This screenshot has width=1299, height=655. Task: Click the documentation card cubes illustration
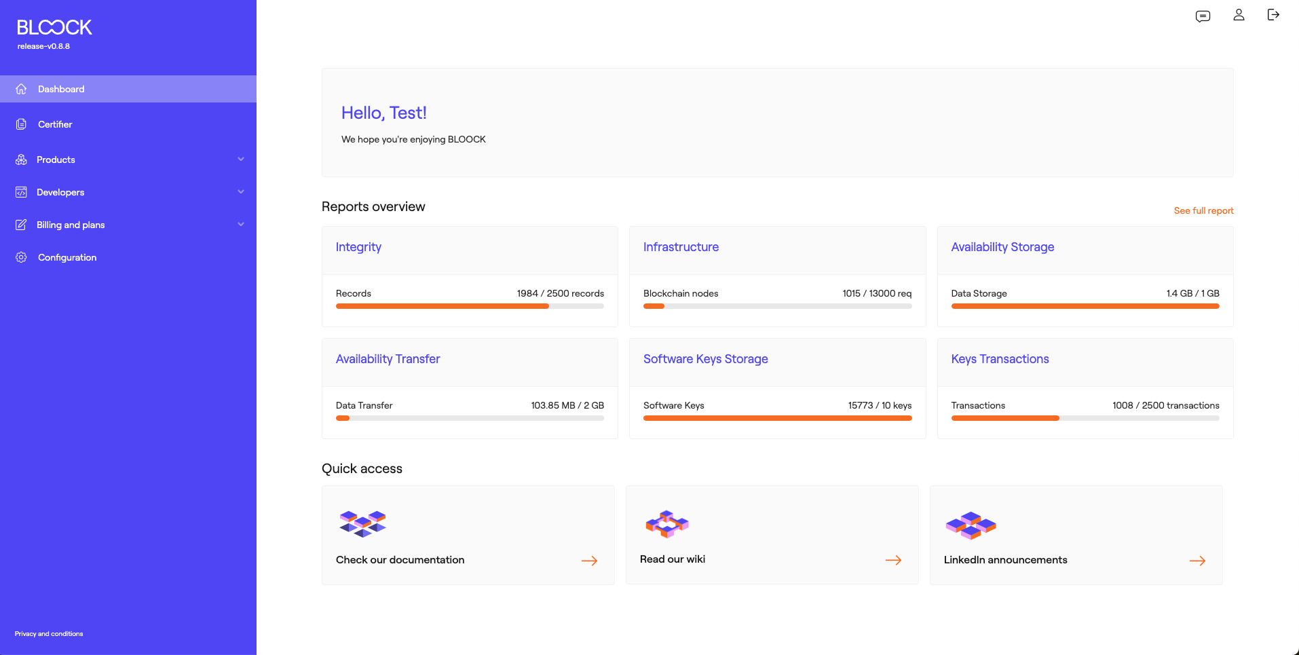click(362, 524)
